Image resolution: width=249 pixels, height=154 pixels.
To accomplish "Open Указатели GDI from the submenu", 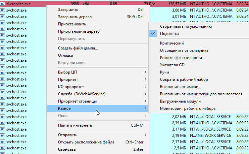I will [173, 65].
